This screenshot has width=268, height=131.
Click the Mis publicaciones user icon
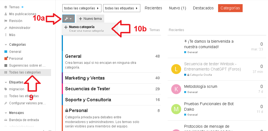(x=6, y=14)
